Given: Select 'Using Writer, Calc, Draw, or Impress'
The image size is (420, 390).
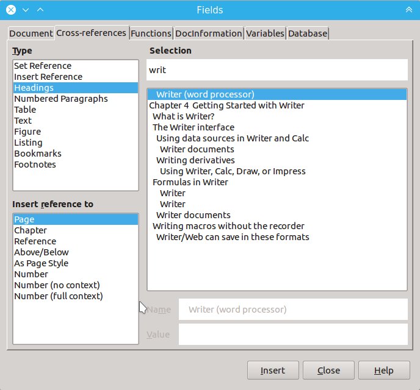Looking at the screenshot, I should 277,171.
